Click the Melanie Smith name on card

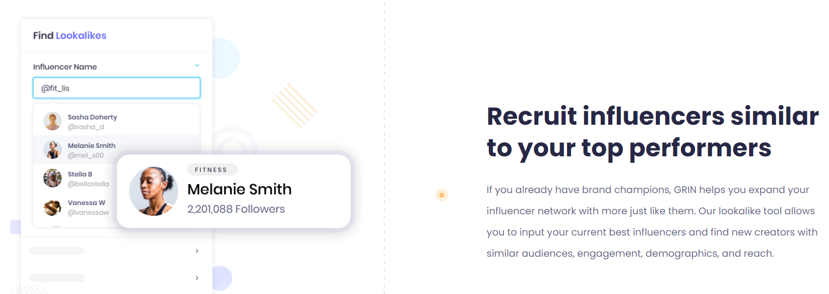pos(240,189)
